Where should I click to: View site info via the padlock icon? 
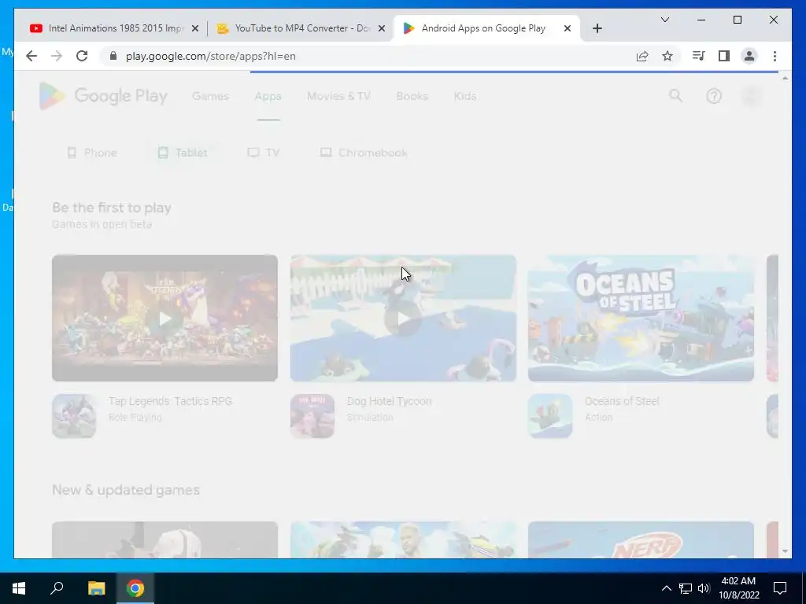click(x=113, y=56)
